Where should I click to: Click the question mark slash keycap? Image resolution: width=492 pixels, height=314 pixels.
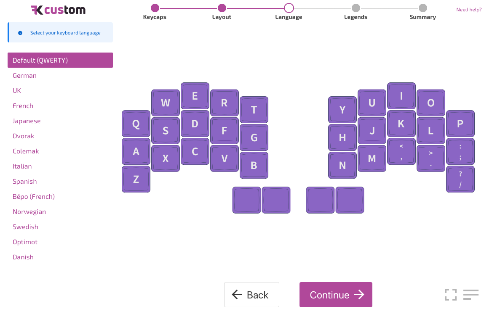[x=460, y=179]
